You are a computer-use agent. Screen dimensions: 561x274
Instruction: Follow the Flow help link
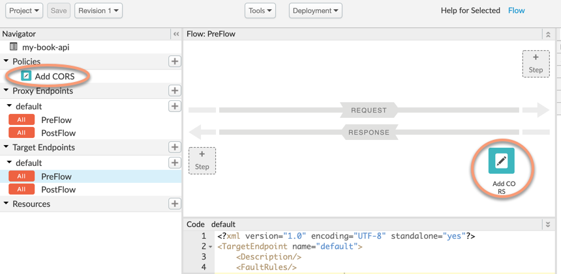[x=516, y=10]
